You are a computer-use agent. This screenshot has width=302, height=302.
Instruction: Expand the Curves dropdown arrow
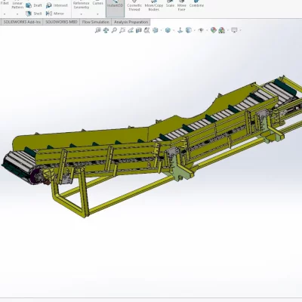[97, 14]
